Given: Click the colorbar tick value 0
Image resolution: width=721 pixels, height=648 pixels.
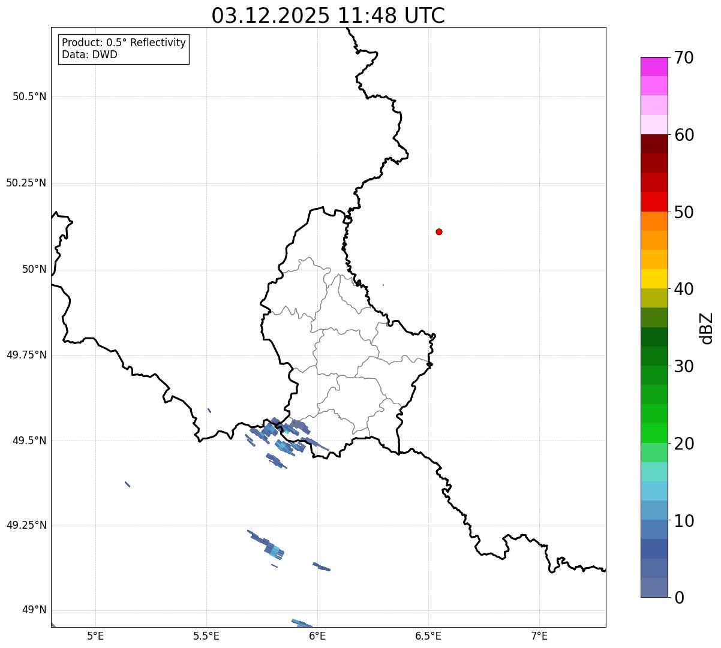Looking at the screenshot, I should (x=679, y=598).
